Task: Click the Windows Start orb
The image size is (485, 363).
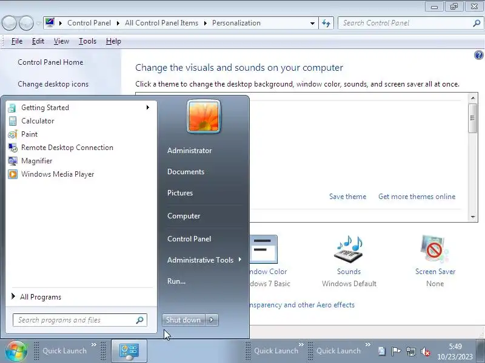Action: tap(16, 351)
